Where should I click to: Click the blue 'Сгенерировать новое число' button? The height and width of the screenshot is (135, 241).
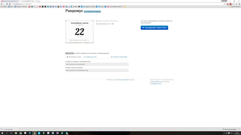click(154, 28)
